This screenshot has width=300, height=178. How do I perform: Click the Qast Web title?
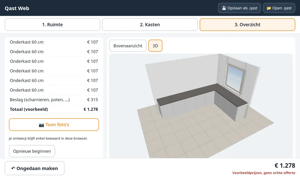point(17,8)
